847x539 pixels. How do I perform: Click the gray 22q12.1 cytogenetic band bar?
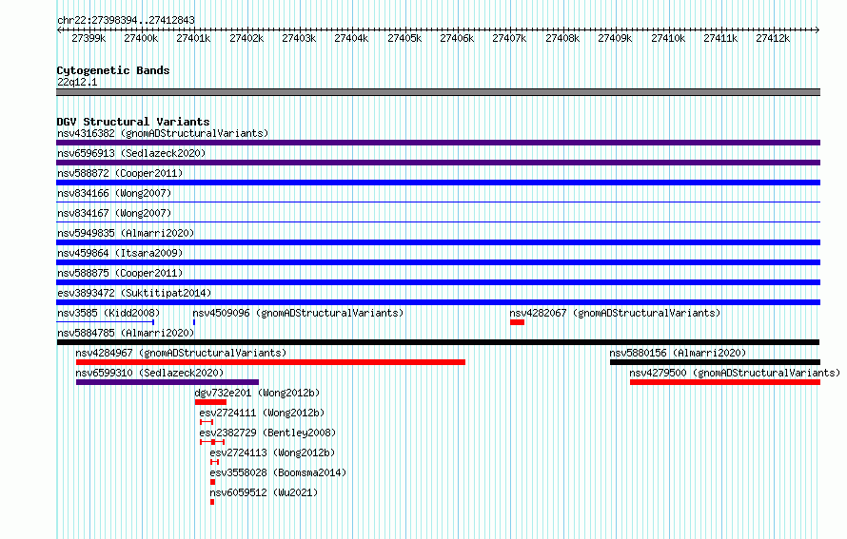438,92
